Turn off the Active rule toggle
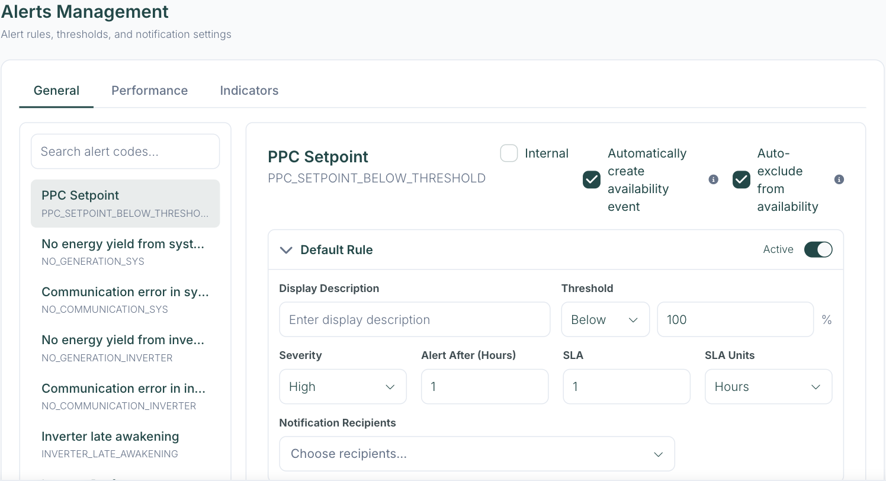The image size is (886, 481). tap(818, 249)
